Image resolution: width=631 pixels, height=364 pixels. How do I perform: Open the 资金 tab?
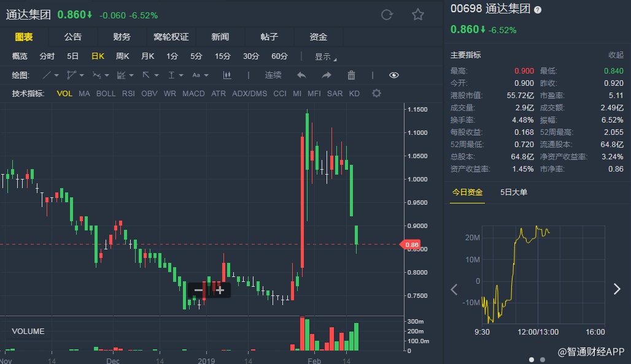click(319, 37)
